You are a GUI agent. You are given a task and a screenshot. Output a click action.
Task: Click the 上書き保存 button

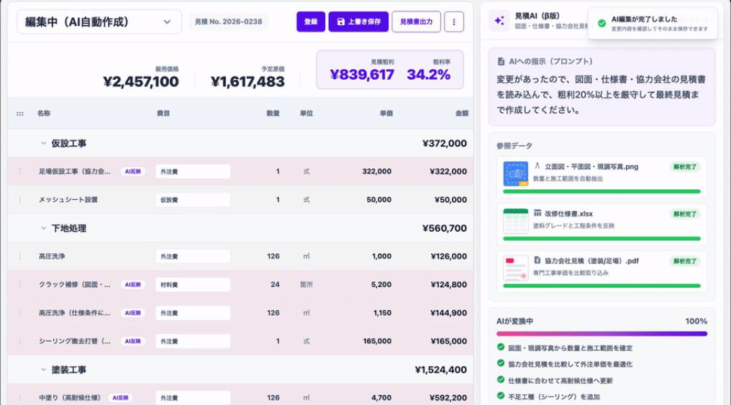pyautogui.click(x=358, y=22)
